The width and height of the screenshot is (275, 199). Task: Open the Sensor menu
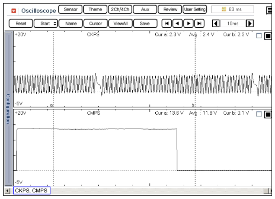(x=70, y=9)
